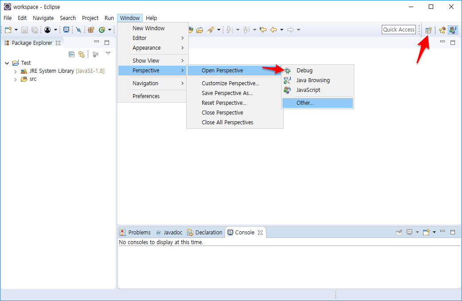
Task: Open the JavaScript perspective
Action: tap(317, 90)
